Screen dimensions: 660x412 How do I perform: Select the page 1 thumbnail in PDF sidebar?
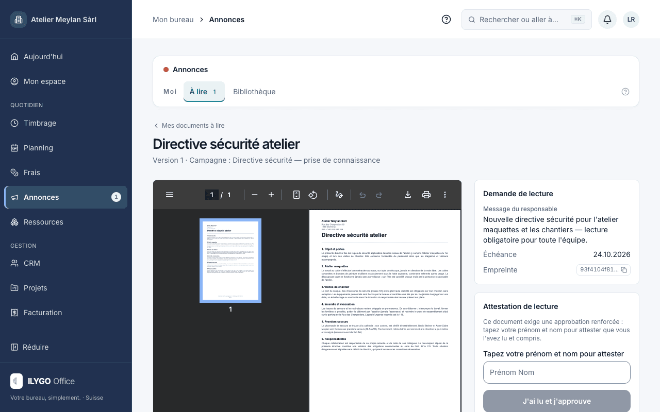[x=230, y=261]
